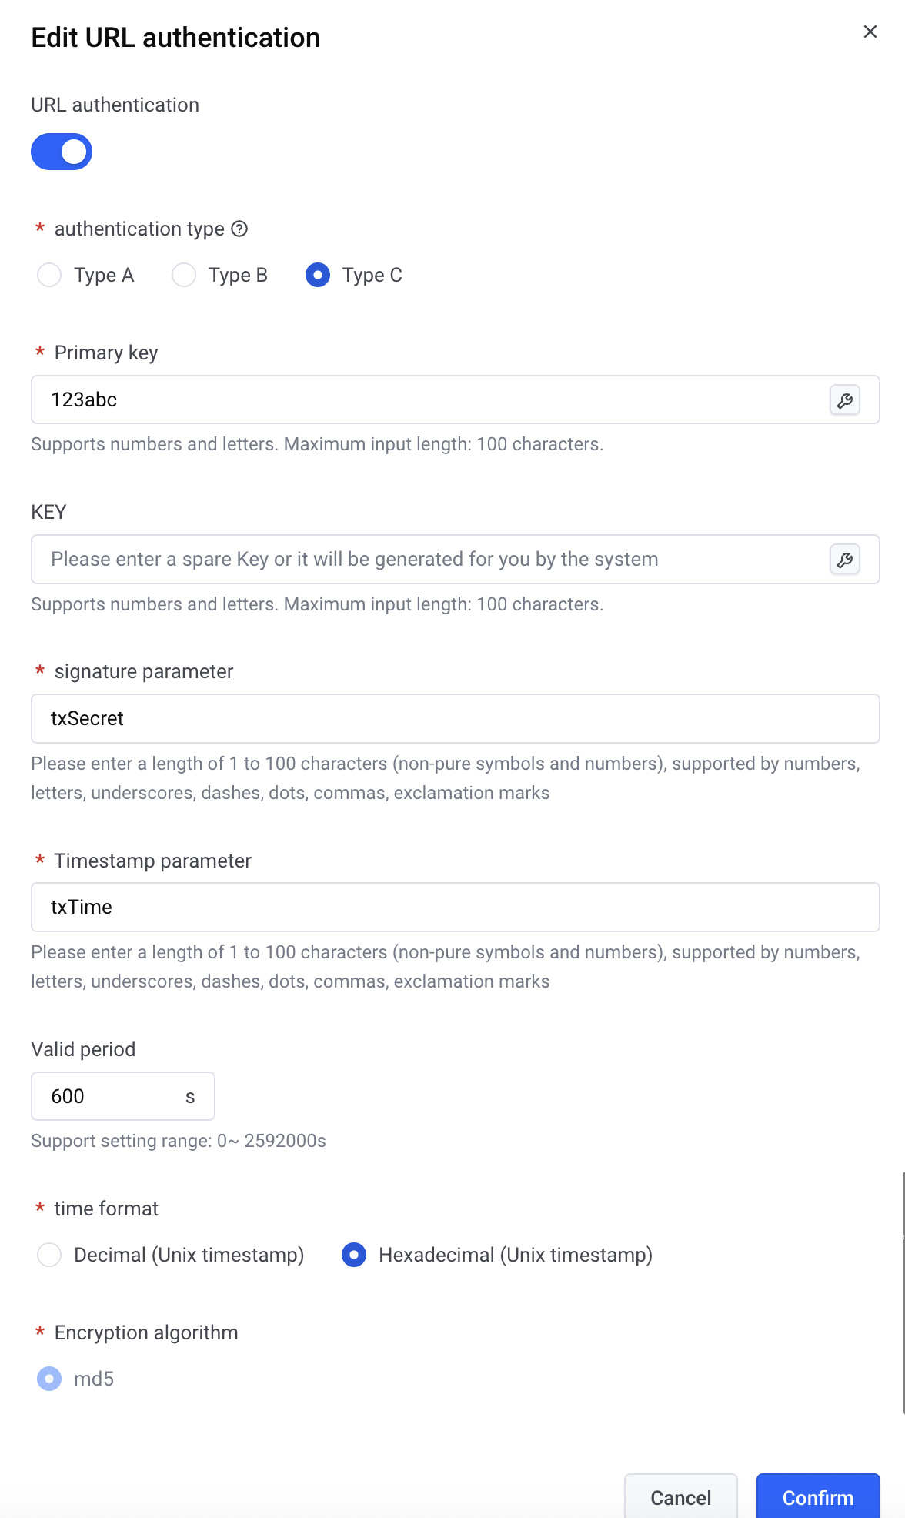The width and height of the screenshot is (905, 1518).
Task: Click the Primary key generate icon
Action: pos(844,400)
